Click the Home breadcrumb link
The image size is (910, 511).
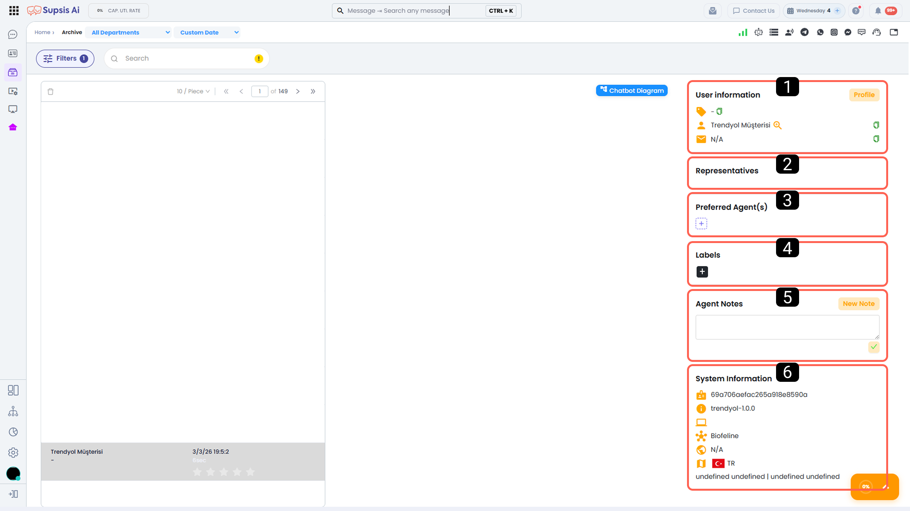point(42,32)
